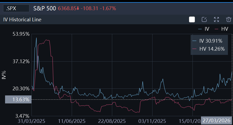The width and height of the screenshot is (233, 125).
Task: Click the 11/06/2025 date axis label
Action: (72, 121)
